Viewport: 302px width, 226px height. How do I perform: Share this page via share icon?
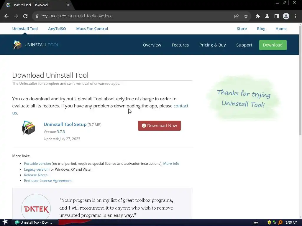tap(237, 16)
